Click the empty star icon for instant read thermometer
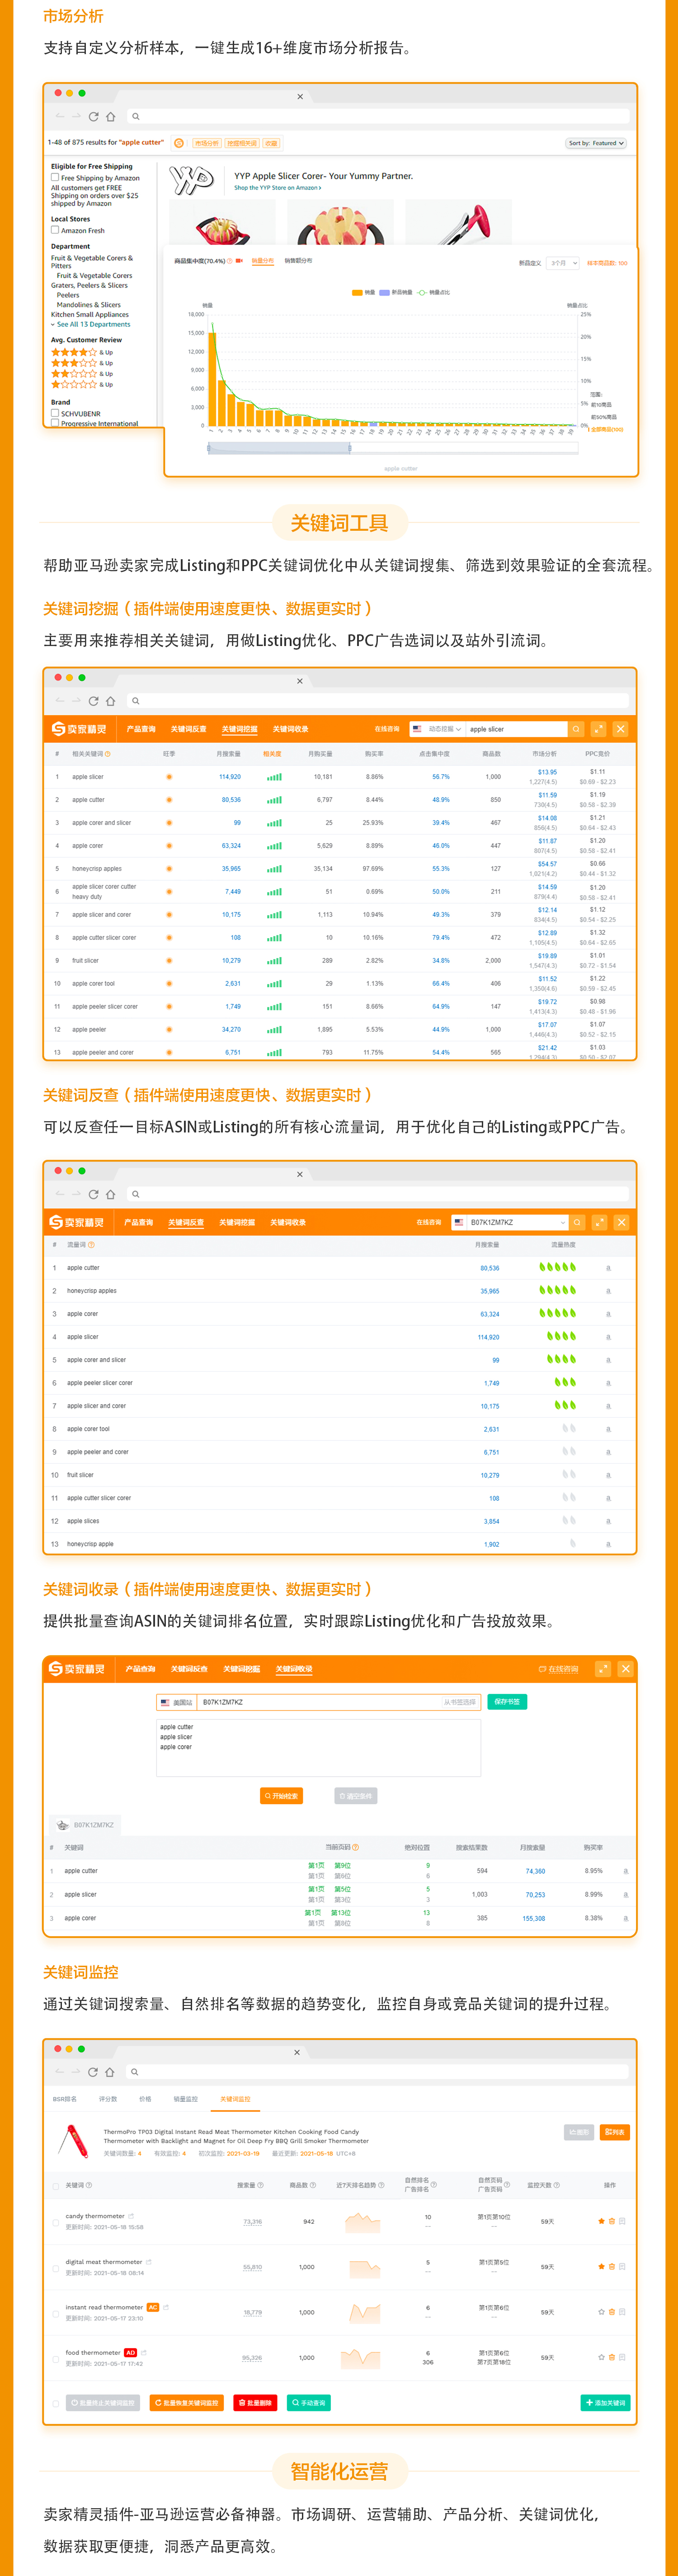The width and height of the screenshot is (678, 2576). [x=601, y=2312]
